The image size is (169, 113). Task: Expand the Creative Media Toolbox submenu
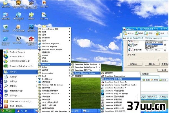(x=86, y=64)
